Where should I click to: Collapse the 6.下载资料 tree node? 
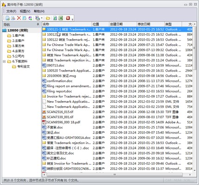tap(4, 62)
